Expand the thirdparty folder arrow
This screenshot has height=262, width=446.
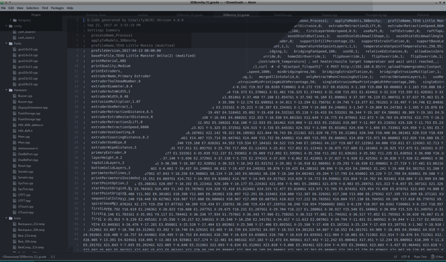11,20
